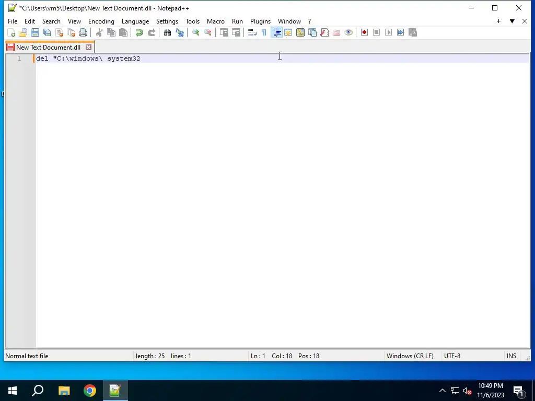Change Windows (CR LF) line ending in status bar
Screen dimensions: 535x401
coord(410,356)
